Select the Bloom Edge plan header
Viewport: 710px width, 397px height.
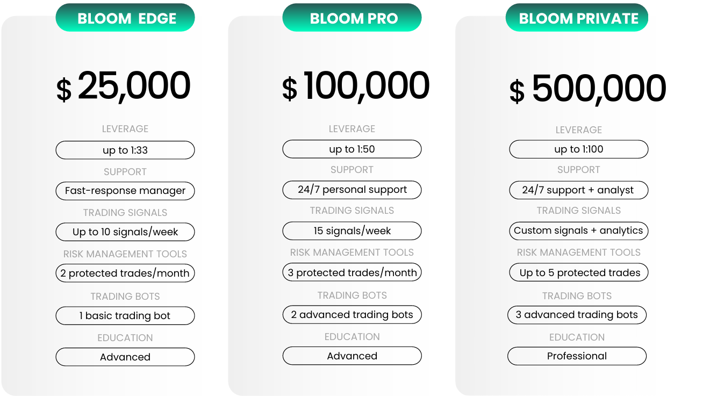coord(125,18)
